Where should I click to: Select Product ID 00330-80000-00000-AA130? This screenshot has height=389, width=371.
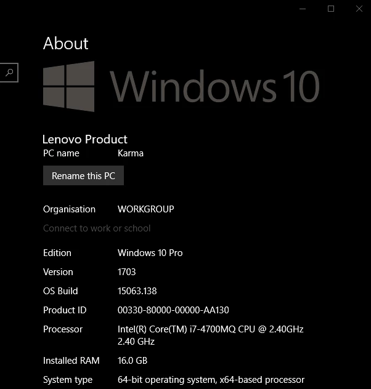[x=173, y=310]
